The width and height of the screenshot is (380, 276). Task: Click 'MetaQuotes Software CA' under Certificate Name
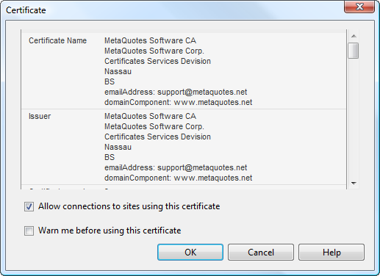tap(150, 40)
